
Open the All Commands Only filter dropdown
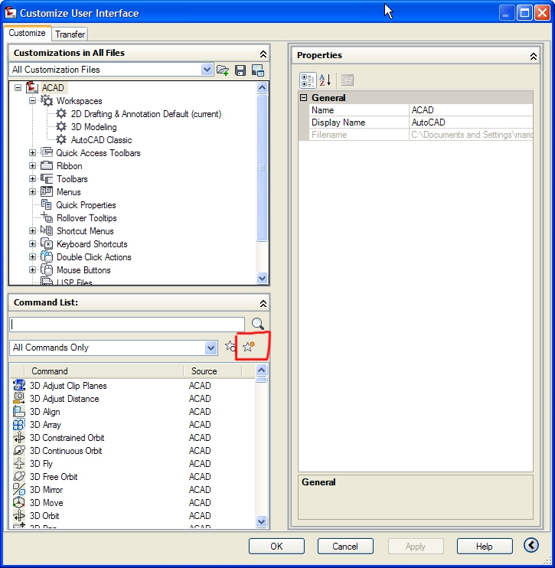(211, 348)
